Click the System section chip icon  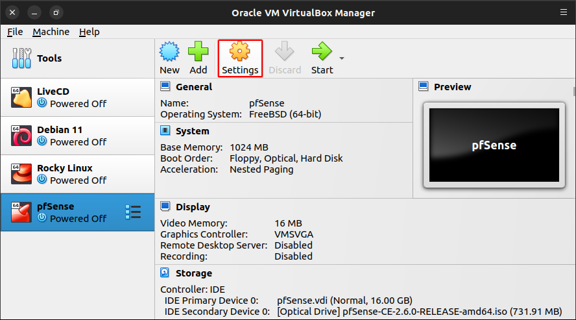click(165, 131)
